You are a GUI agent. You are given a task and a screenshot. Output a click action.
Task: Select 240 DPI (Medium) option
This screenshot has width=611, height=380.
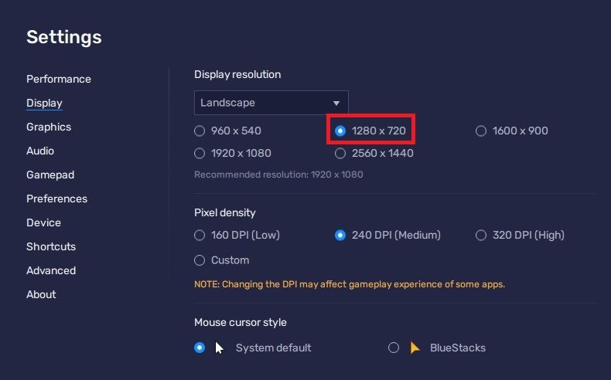click(340, 235)
